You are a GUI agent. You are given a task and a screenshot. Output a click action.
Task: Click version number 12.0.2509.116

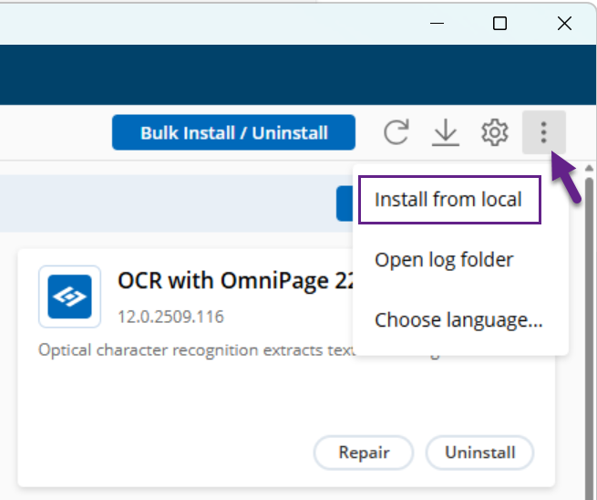tap(170, 318)
